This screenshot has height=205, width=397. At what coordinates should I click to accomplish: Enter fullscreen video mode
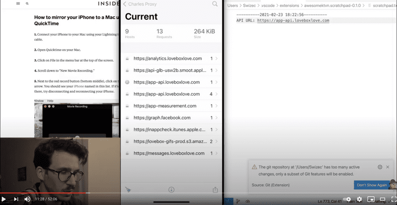point(394,199)
